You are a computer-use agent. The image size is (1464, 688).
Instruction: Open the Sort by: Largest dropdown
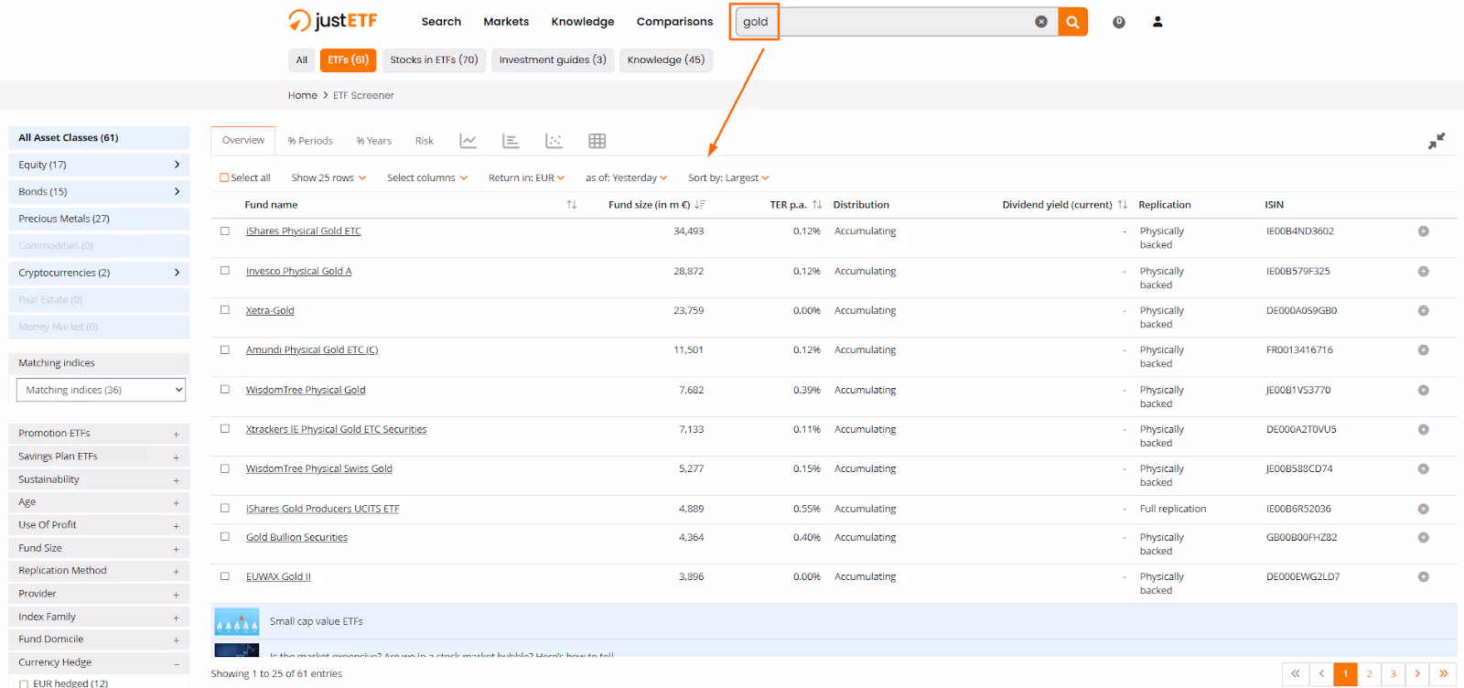click(728, 178)
